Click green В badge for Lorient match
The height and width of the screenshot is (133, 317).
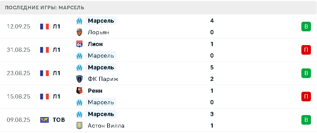click(x=306, y=27)
